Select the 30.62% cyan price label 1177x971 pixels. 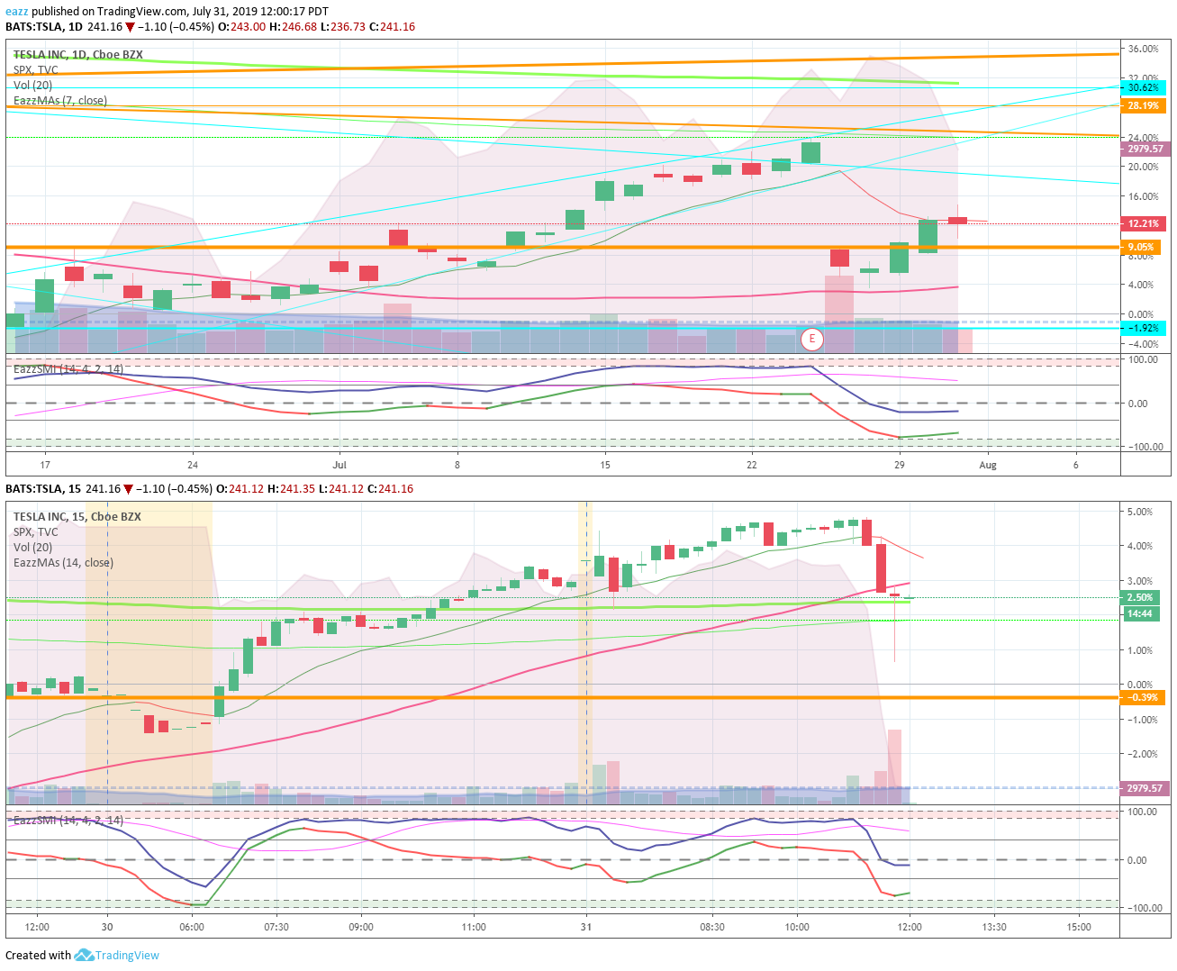tap(1144, 87)
